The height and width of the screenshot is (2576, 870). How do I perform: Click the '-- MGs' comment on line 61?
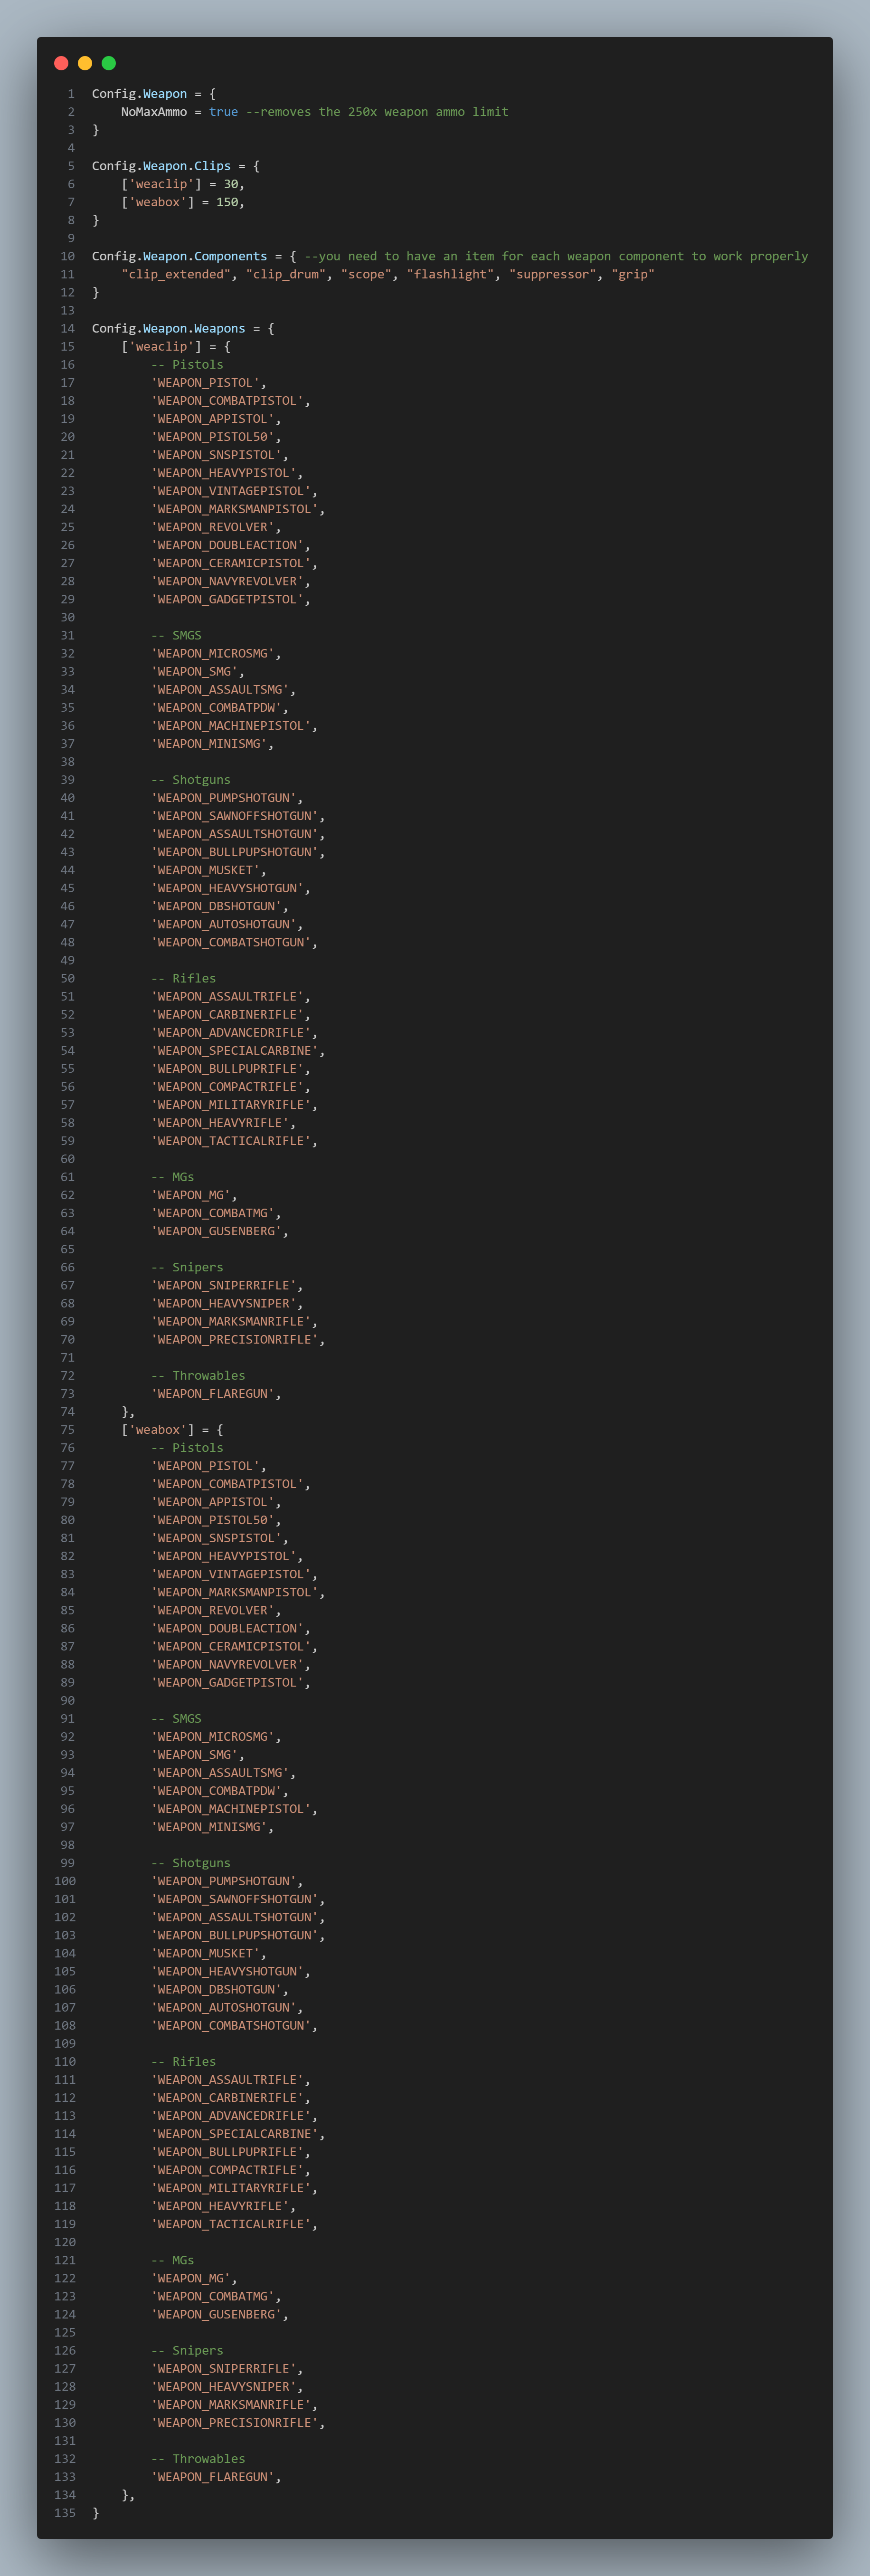(172, 1177)
